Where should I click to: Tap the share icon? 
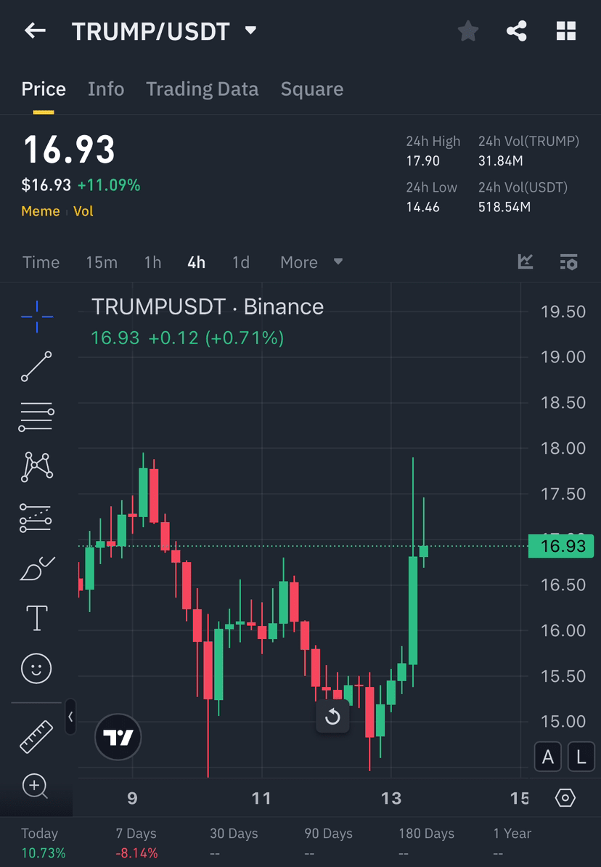[x=517, y=30]
